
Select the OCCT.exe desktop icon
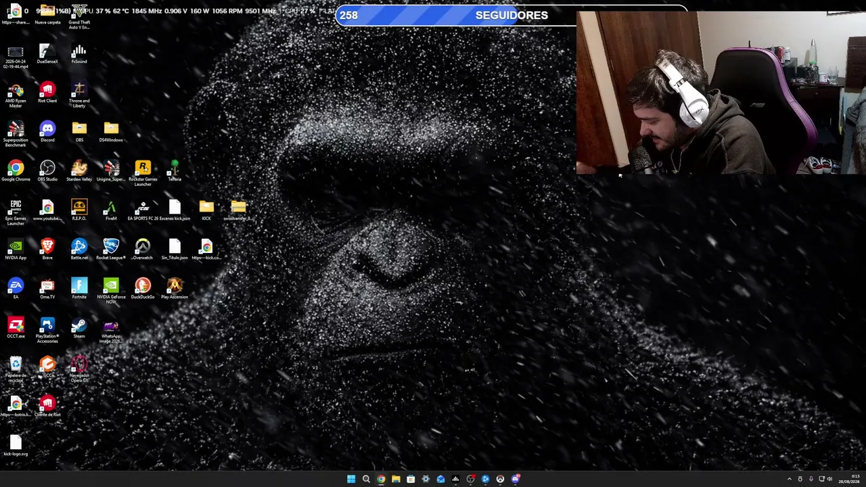click(16, 326)
